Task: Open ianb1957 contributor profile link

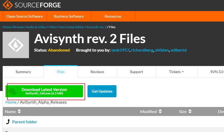Action: tap(120, 50)
